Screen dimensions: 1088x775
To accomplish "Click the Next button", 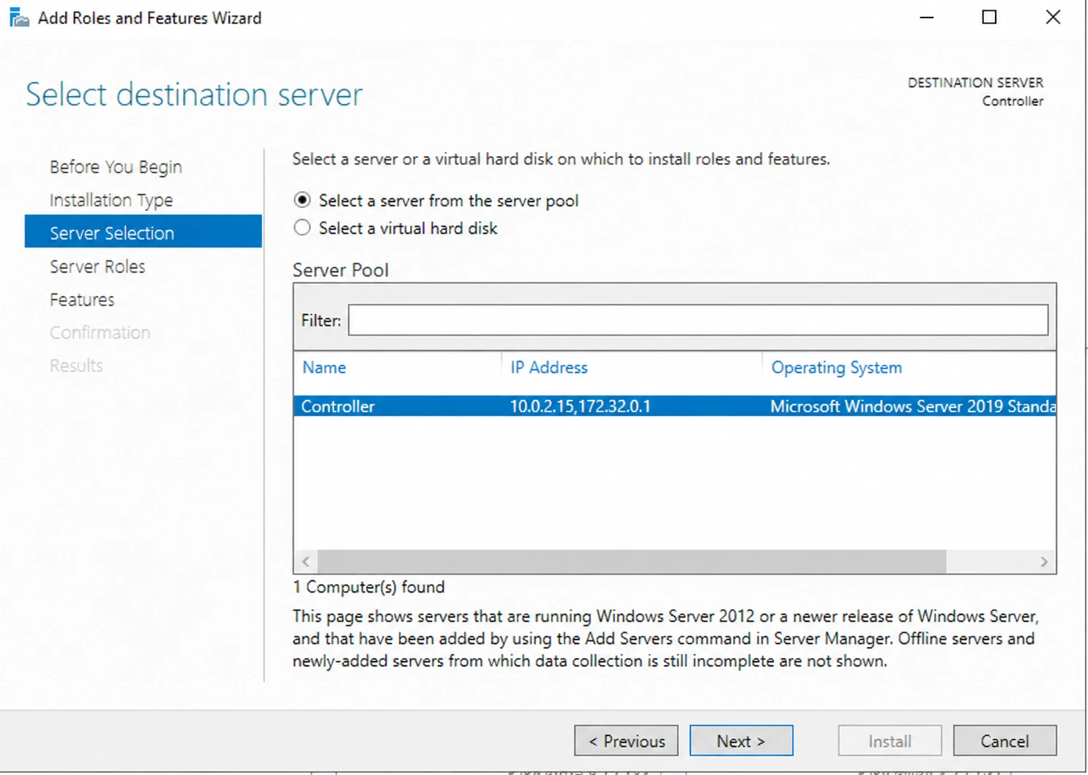I will coord(741,741).
